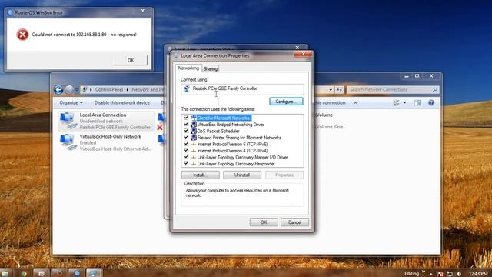Image resolution: width=492 pixels, height=277 pixels.
Task: Select VirtualBox Bridged Networking Driver row text
Action: coord(231,125)
